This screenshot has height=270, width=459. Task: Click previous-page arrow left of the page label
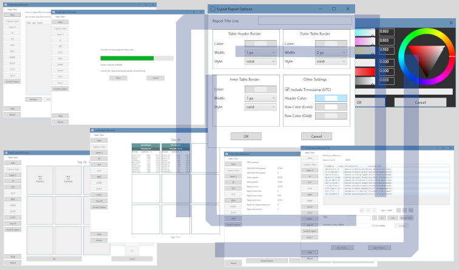pyautogui.click(x=374, y=211)
